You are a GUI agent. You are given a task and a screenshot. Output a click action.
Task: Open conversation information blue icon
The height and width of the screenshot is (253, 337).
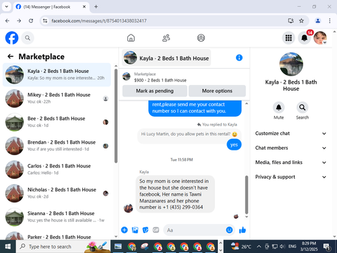(239, 58)
